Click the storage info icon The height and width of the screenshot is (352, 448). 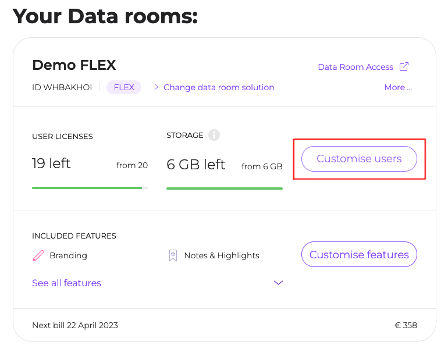[214, 136]
